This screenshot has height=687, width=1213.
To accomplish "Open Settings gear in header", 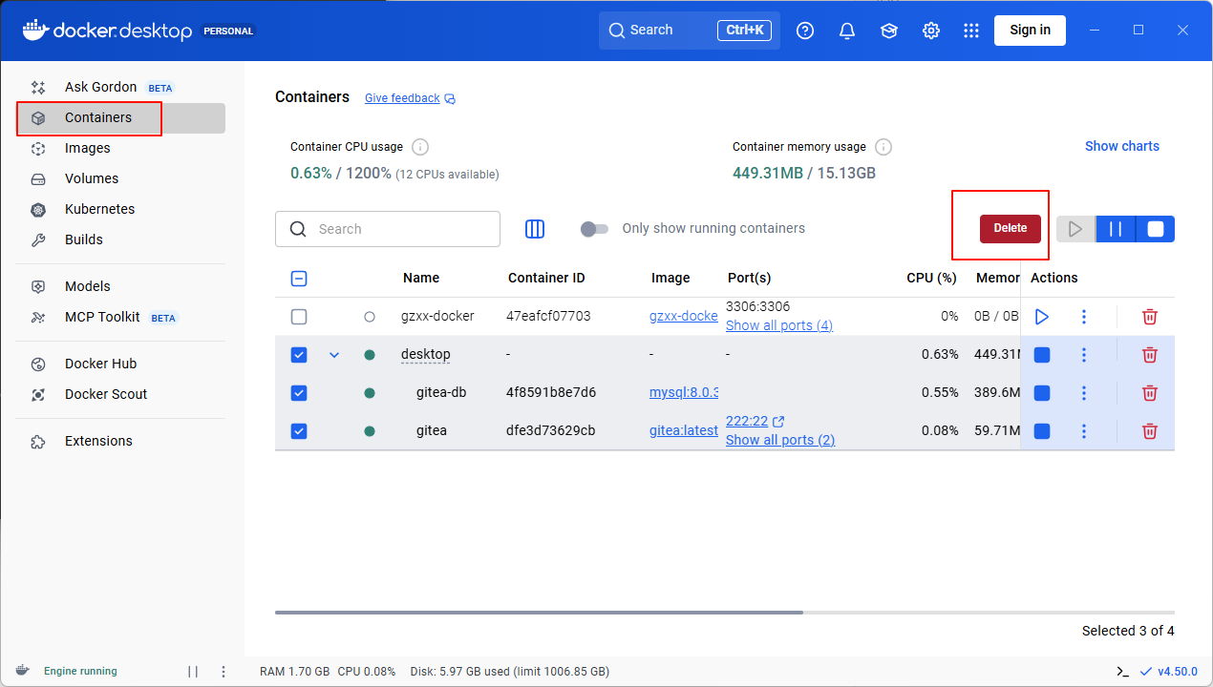I will (931, 31).
